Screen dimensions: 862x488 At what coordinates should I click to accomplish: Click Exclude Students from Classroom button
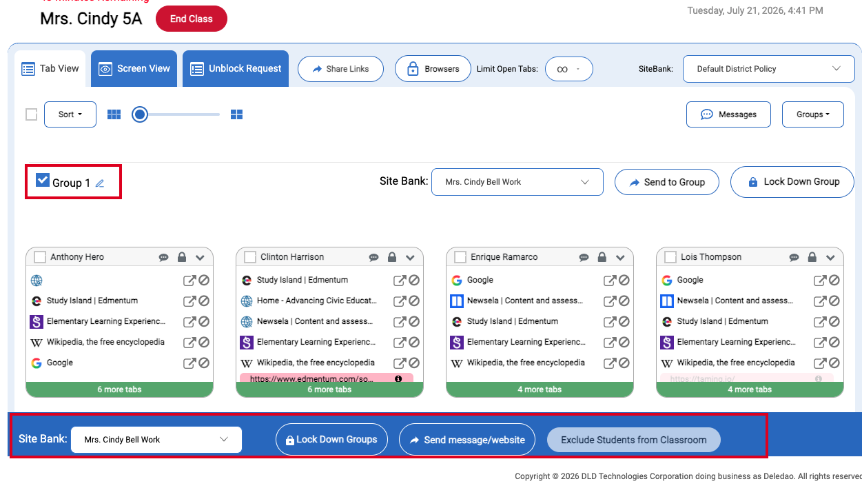[634, 440]
